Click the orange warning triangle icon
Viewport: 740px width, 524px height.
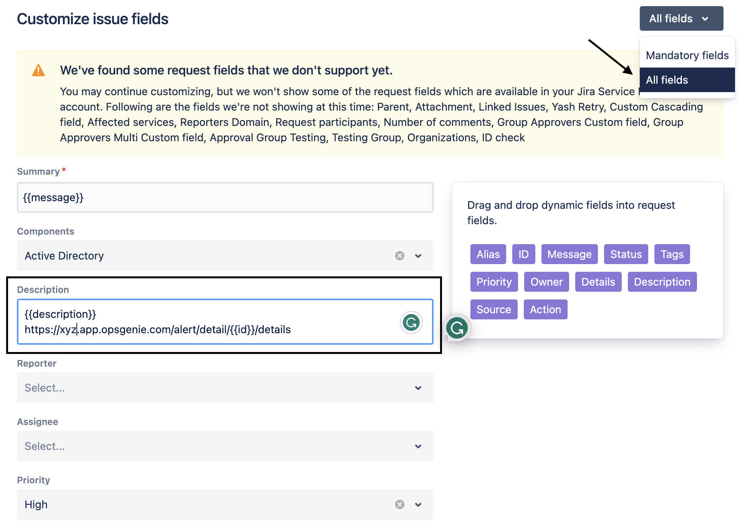pyautogui.click(x=38, y=71)
